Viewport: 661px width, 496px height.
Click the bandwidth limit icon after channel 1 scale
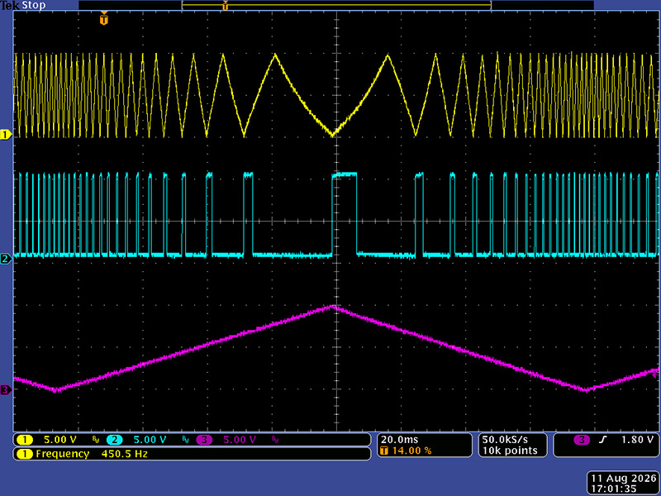[x=96, y=440]
